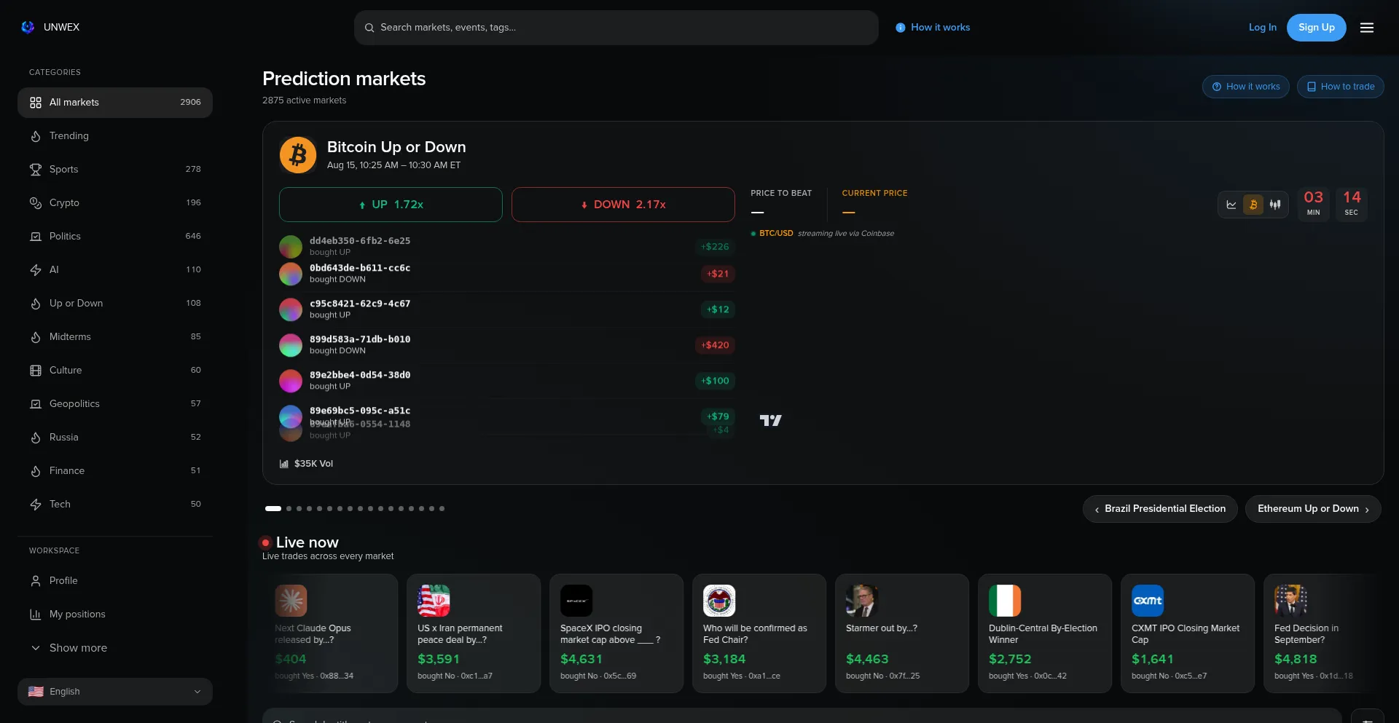Switch to candlestick chart icon
Screen dimensions: 1399x723
(1275, 205)
